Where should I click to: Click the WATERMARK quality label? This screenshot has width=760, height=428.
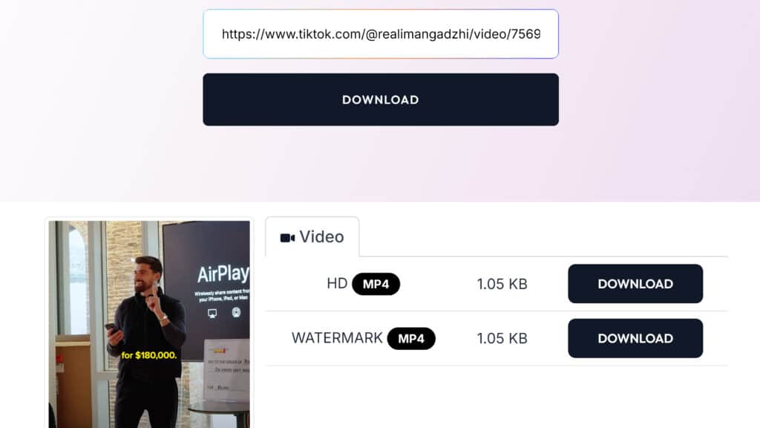pyautogui.click(x=337, y=338)
